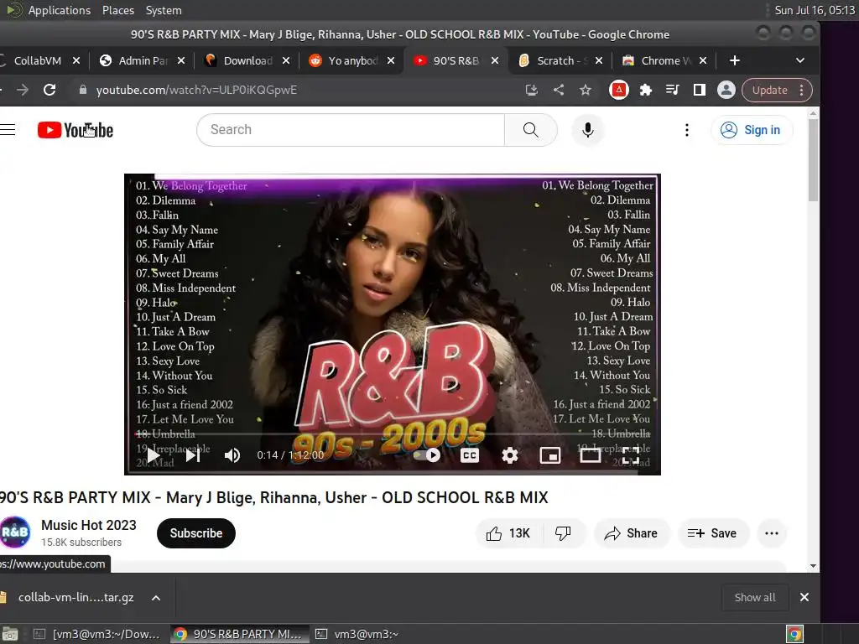
Task: Open the red ad blocker extension
Action: (618, 90)
